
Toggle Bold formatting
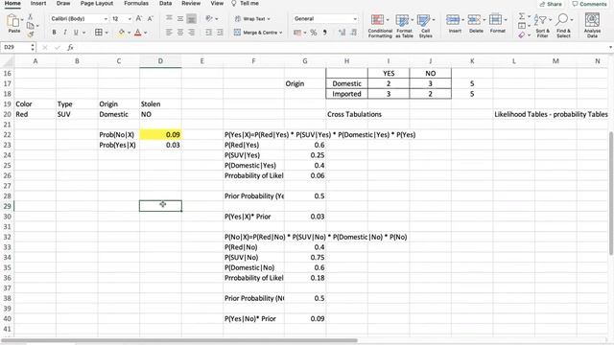[54, 33]
